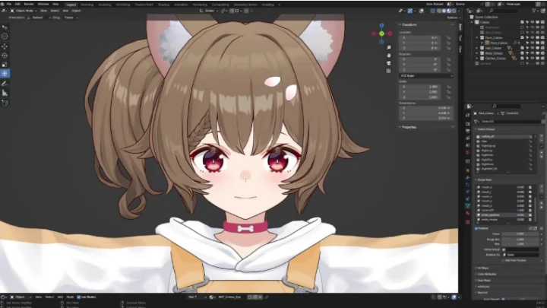Open the XYZ Euler rotation mode dropdown
Viewport: 547px width, 308px height.
point(426,76)
